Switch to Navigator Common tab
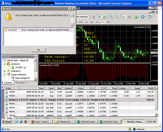Viewport: 163px width, 132px height. tap(8, 83)
